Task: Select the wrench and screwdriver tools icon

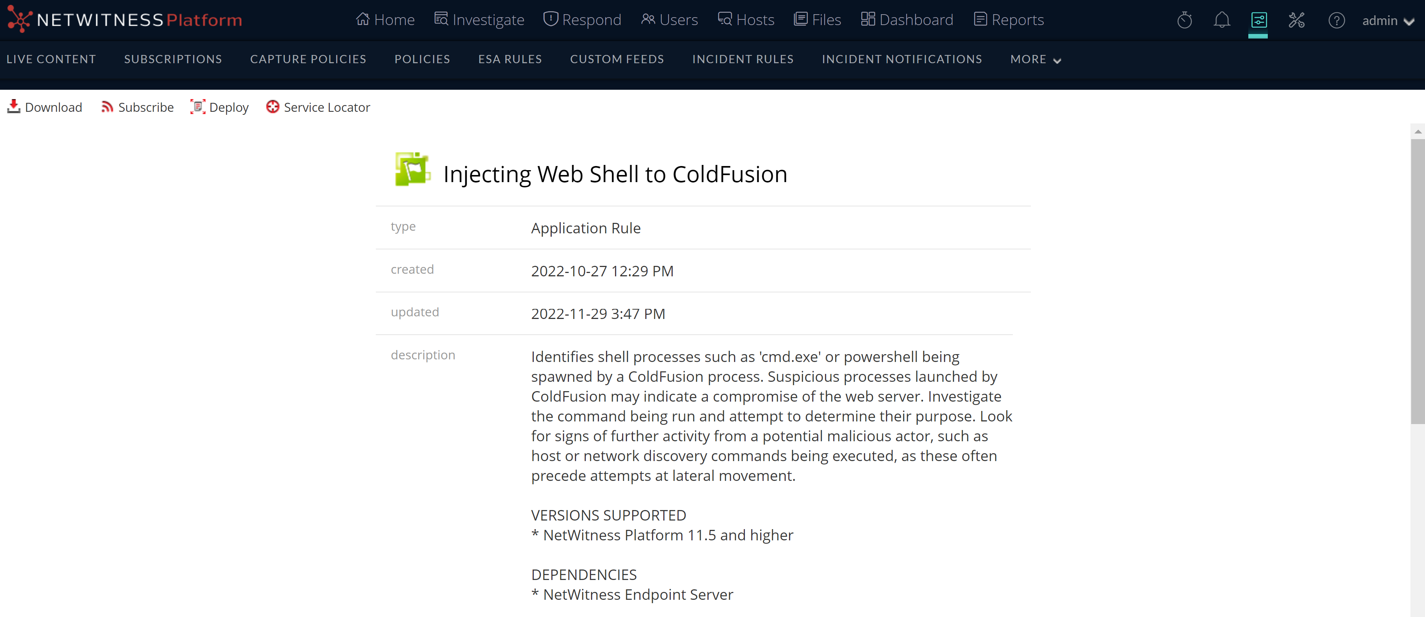Action: pyautogui.click(x=1297, y=20)
